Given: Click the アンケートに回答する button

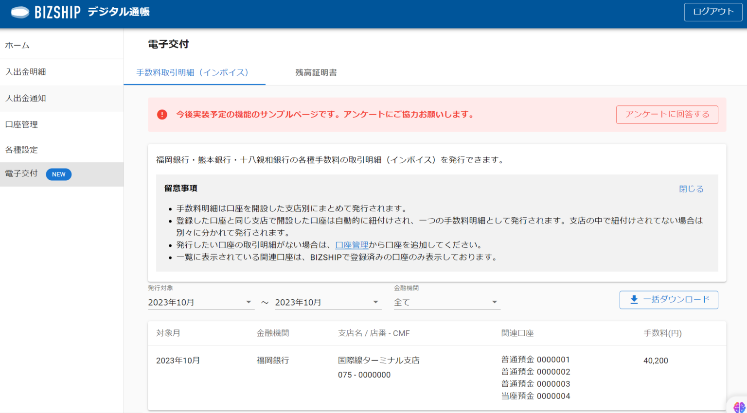Looking at the screenshot, I should pos(667,115).
